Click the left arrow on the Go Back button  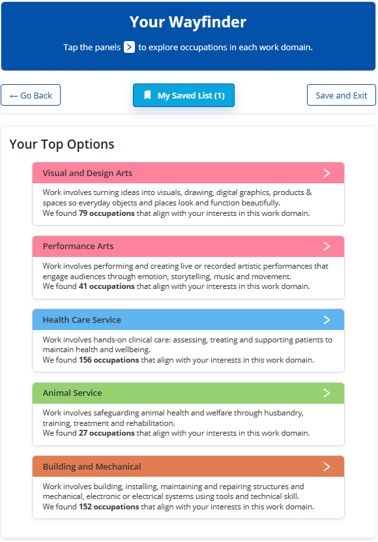pyautogui.click(x=14, y=95)
